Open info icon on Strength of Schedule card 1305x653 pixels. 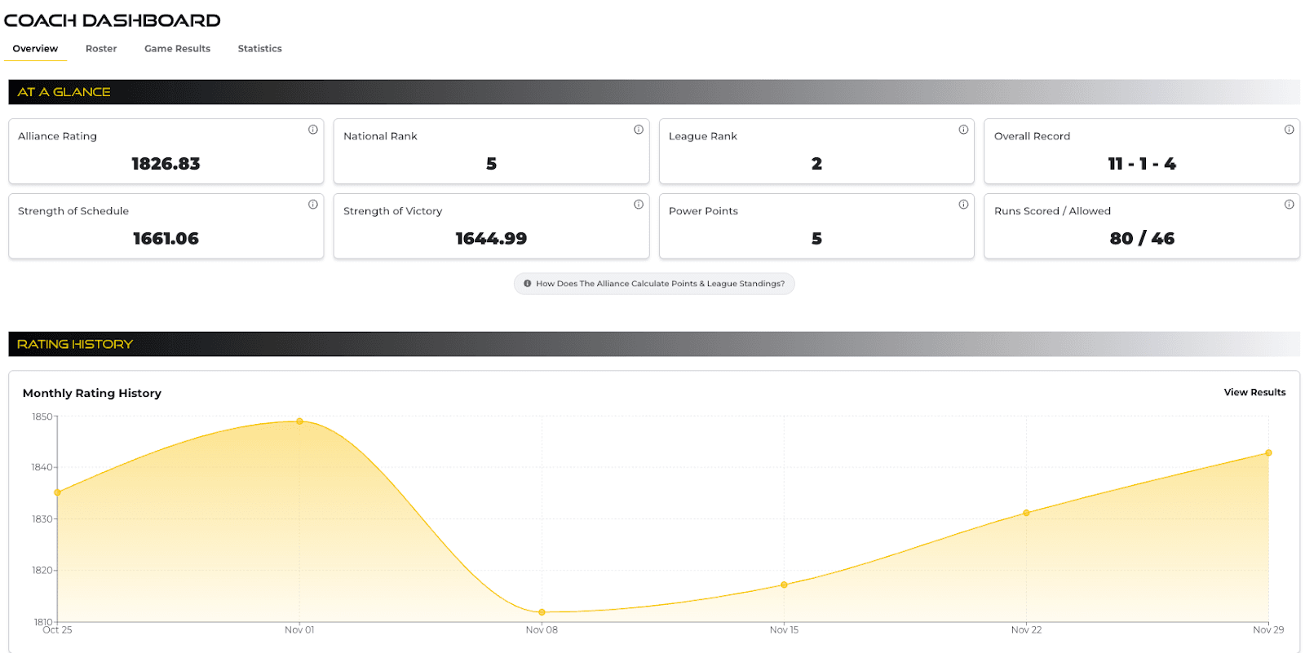(x=313, y=205)
